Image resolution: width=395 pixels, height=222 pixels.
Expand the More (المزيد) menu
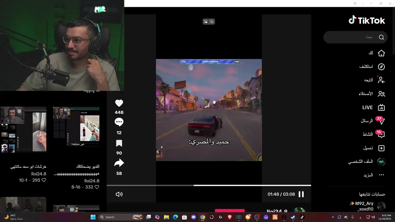pyautogui.click(x=373, y=175)
